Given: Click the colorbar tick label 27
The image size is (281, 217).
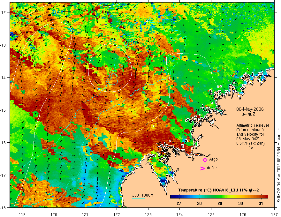Looking at the screenshot, I should point(179,203).
